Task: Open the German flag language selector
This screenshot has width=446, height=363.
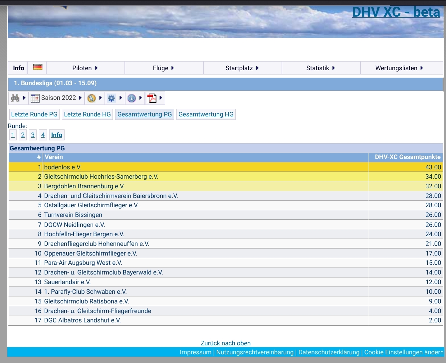Action: [x=38, y=67]
